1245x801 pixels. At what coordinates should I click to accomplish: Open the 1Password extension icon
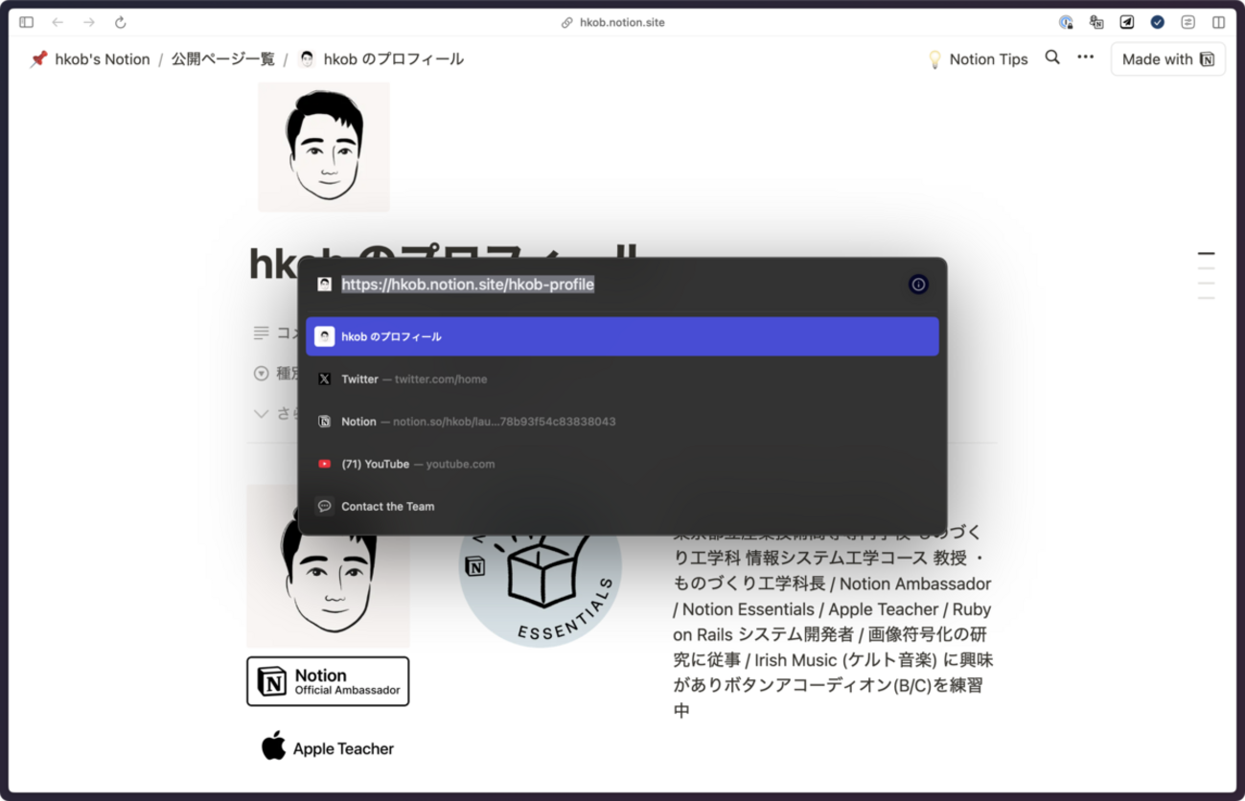1066,22
